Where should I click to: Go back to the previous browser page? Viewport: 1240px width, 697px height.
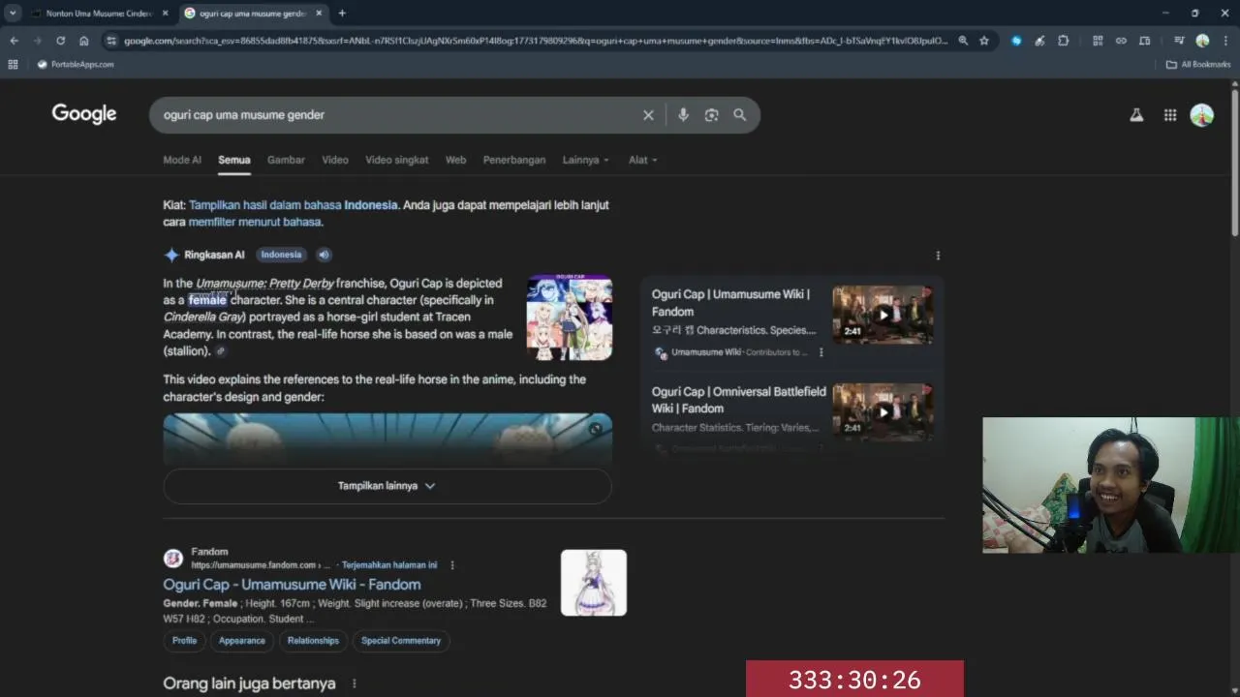[14, 41]
